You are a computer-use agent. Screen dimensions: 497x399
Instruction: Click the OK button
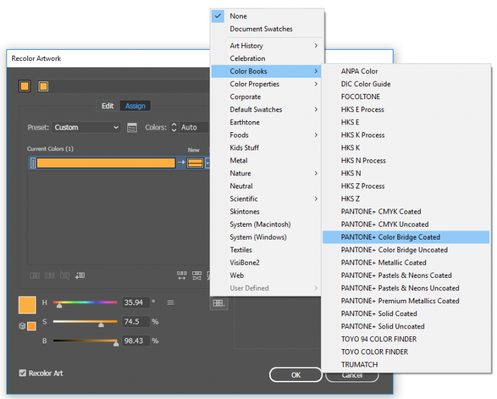point(296,375)
